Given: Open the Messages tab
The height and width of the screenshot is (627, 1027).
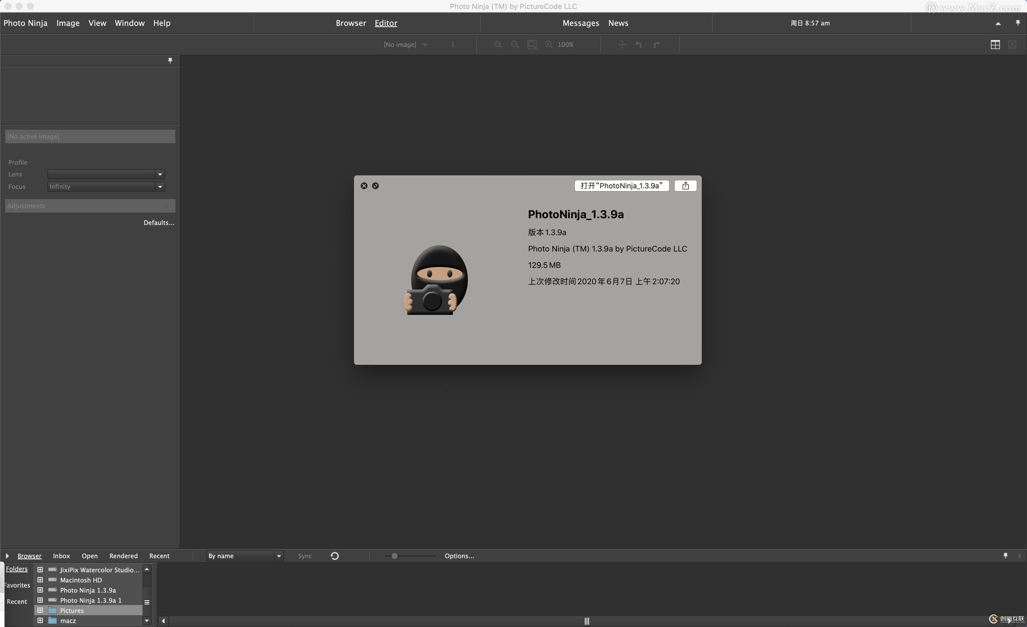Looking at the screenshot, I should (x=581, y=23).
